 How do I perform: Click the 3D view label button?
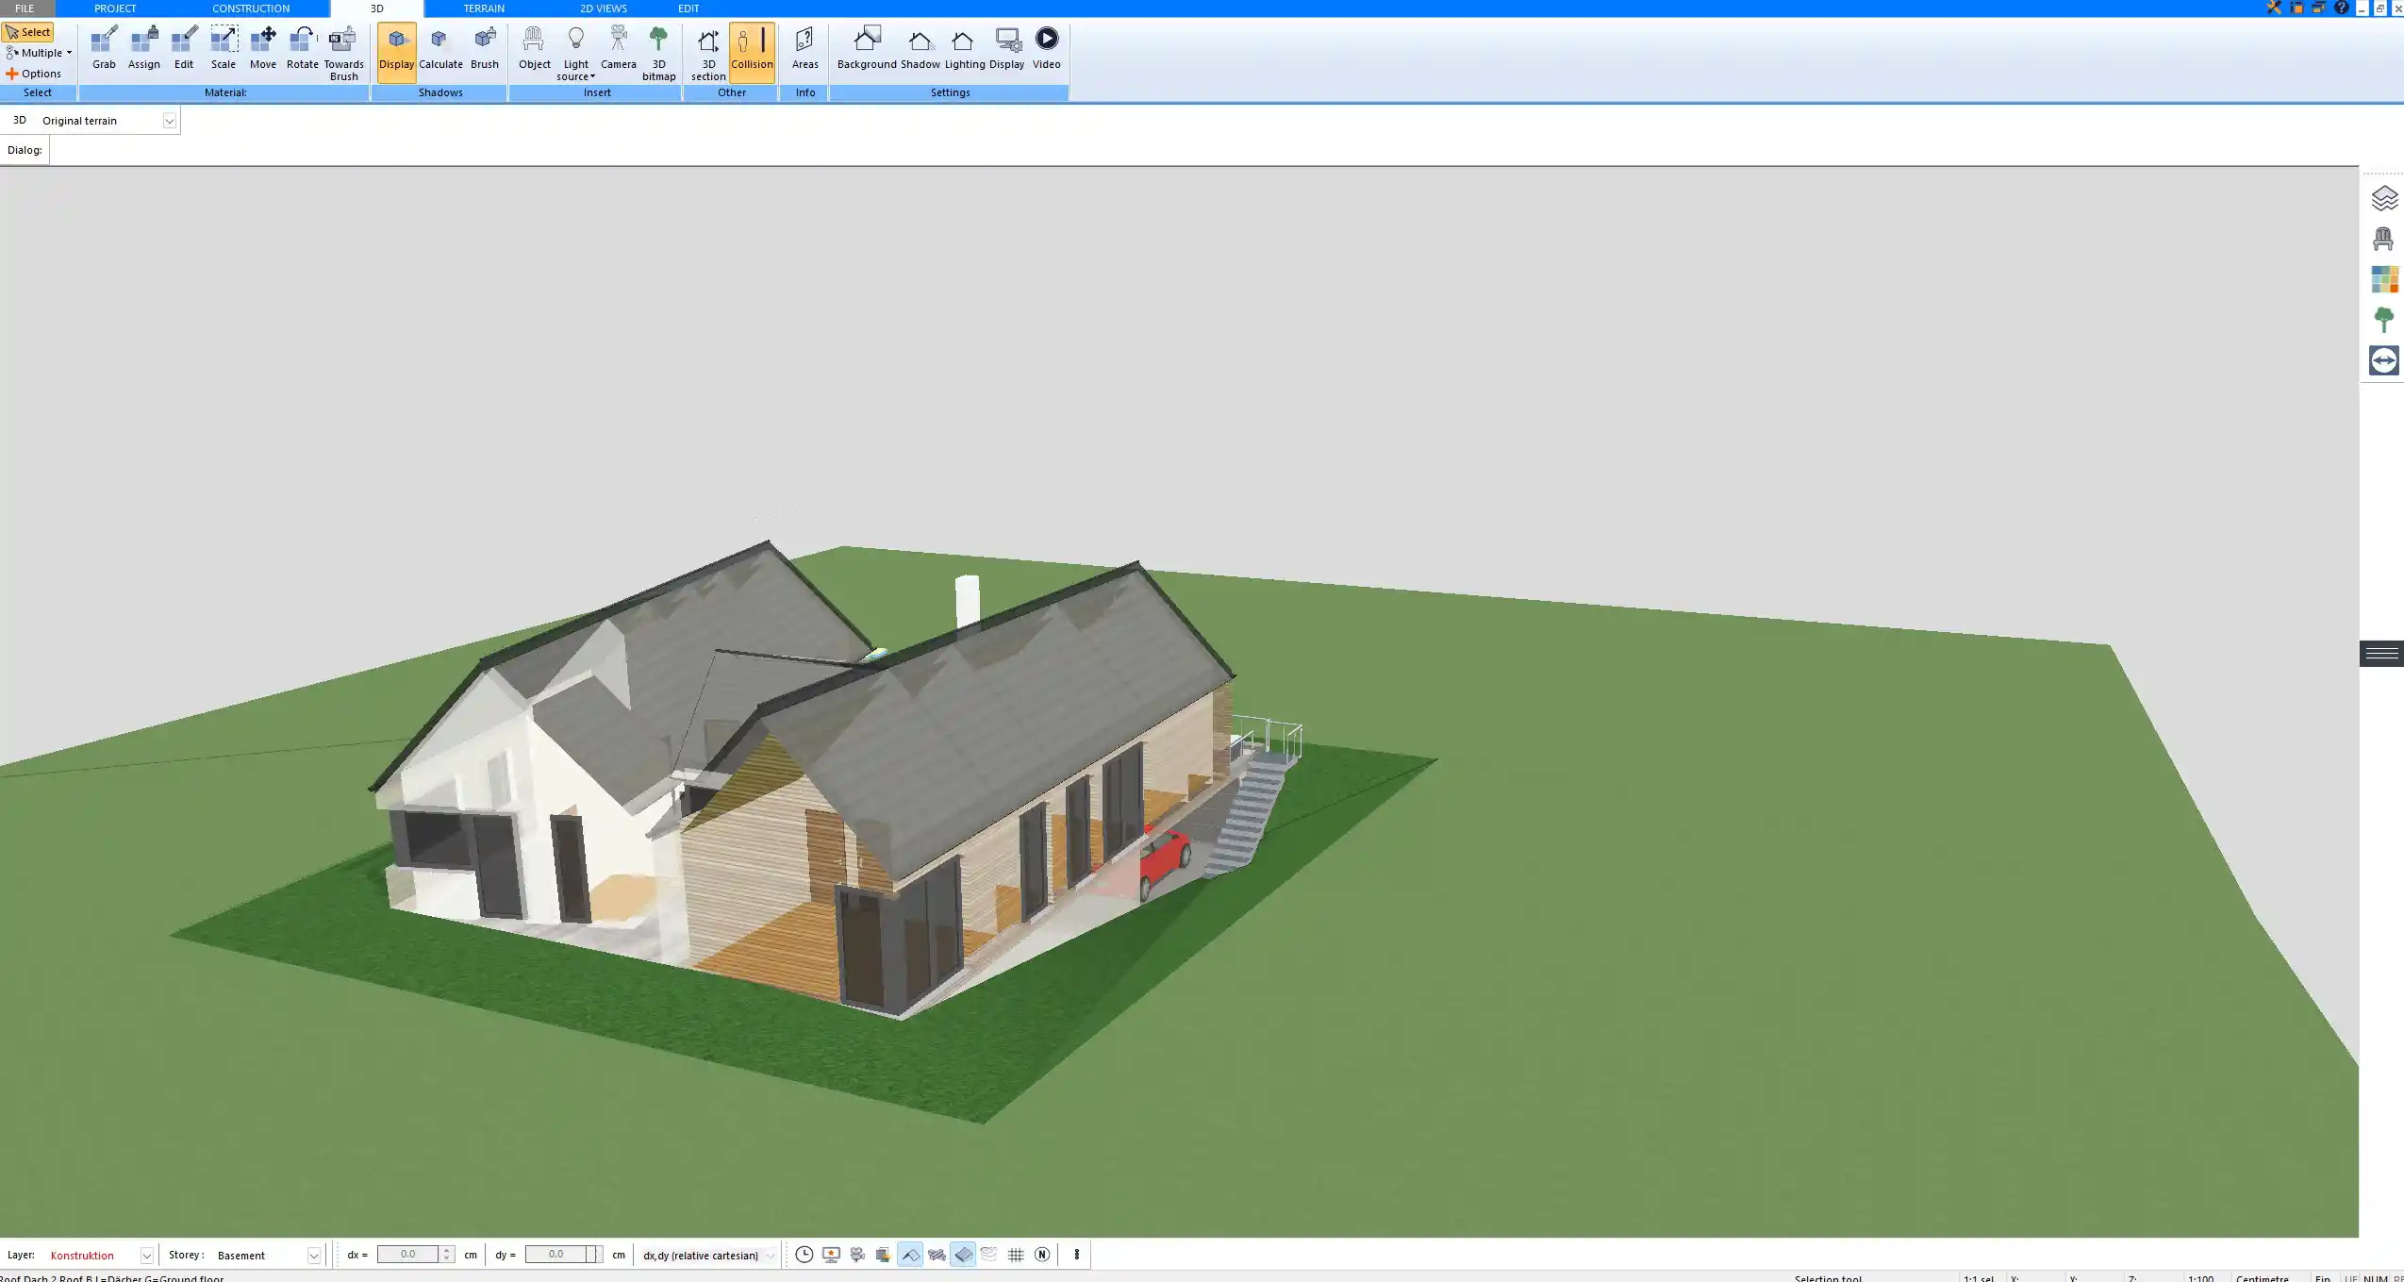[19, 121]
